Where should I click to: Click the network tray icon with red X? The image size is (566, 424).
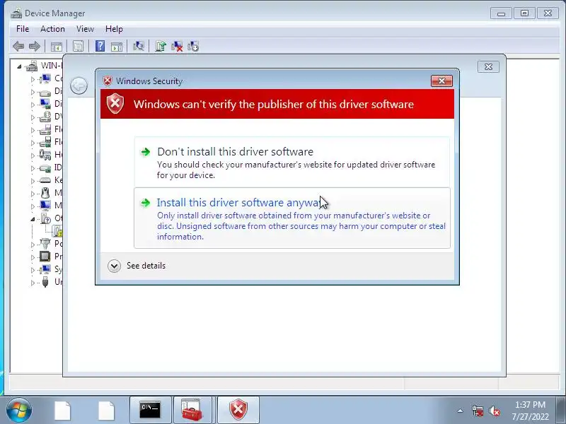point(477,411)
